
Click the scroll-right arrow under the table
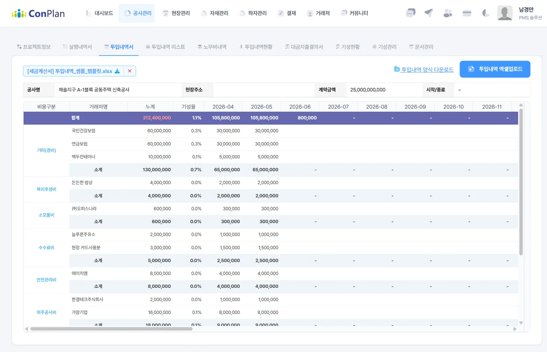515,329
